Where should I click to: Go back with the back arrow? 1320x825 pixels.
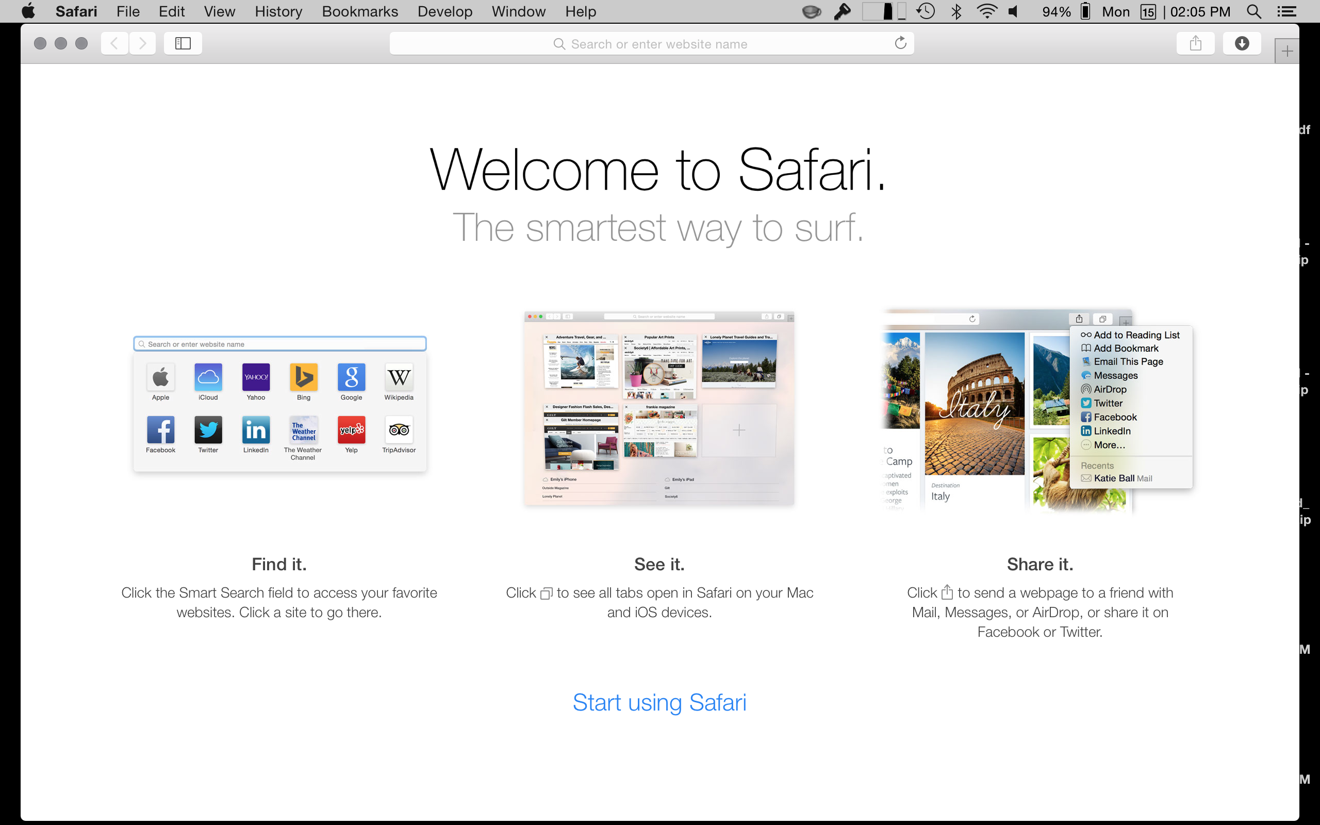point(114,43)
